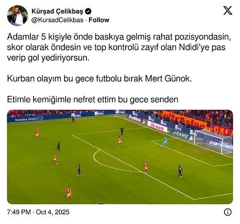
Task: Open Kürşad Çelikbaş profile avatar
Action: [x=18, y=16]
